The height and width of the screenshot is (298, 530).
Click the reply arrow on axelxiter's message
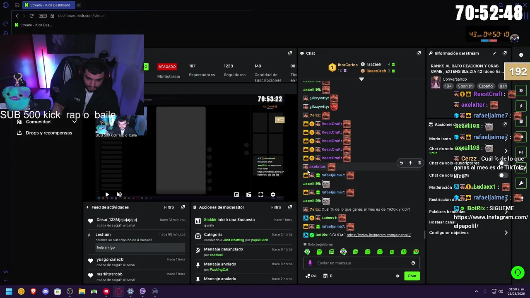coord(401,163)
